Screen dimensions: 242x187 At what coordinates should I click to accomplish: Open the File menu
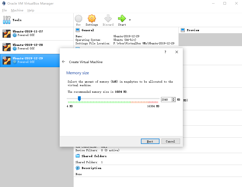tap(4, 10)
